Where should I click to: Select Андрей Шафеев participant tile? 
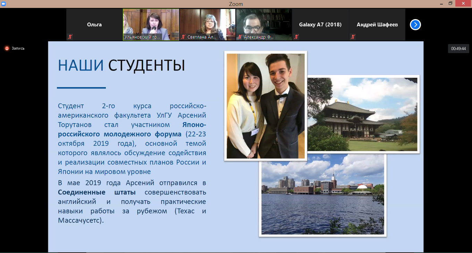coord(377,25)
